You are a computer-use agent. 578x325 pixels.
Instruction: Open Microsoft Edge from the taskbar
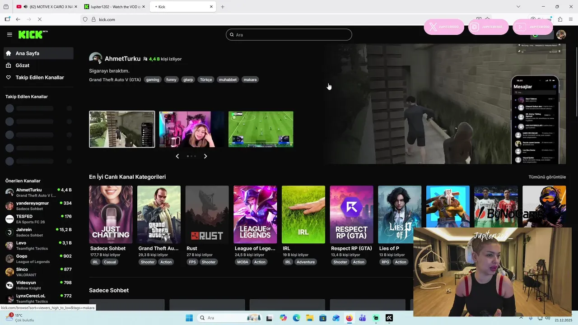coord(296,318)
